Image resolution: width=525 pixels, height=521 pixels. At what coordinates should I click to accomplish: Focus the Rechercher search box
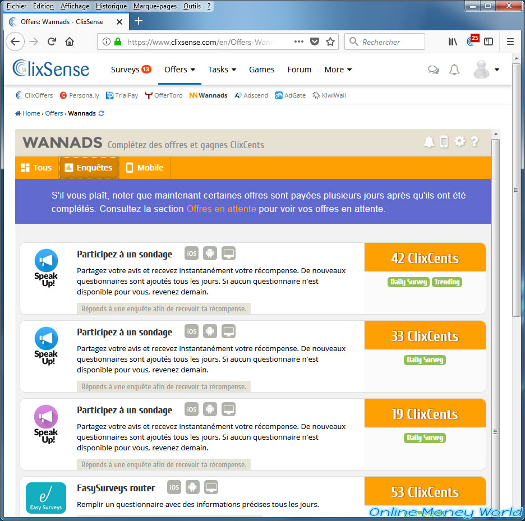(x=385, y=42)
